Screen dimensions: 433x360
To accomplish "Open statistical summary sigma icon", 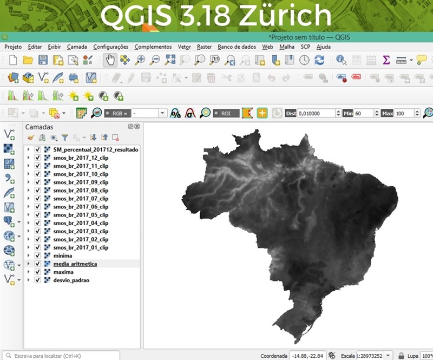I will (x=386, y=60).
